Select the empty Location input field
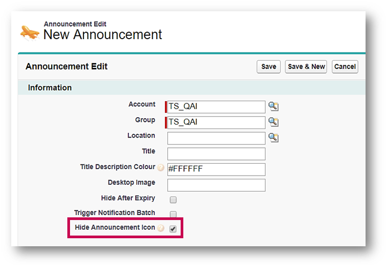Image resolution: width=388 pixels, height=265 pixels. (216, 138)
